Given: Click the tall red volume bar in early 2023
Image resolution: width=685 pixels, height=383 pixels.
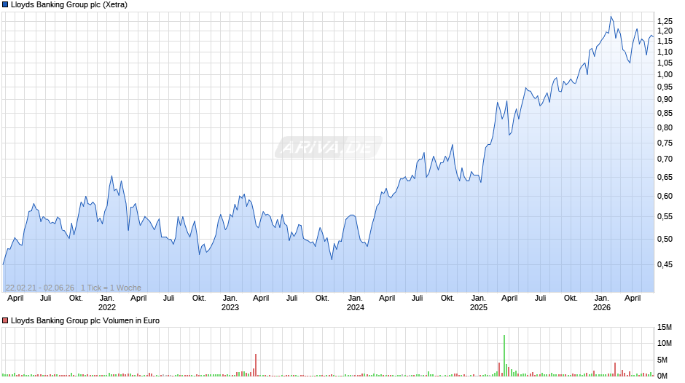Looking at the screenshot, I should [x=256, y=365].
